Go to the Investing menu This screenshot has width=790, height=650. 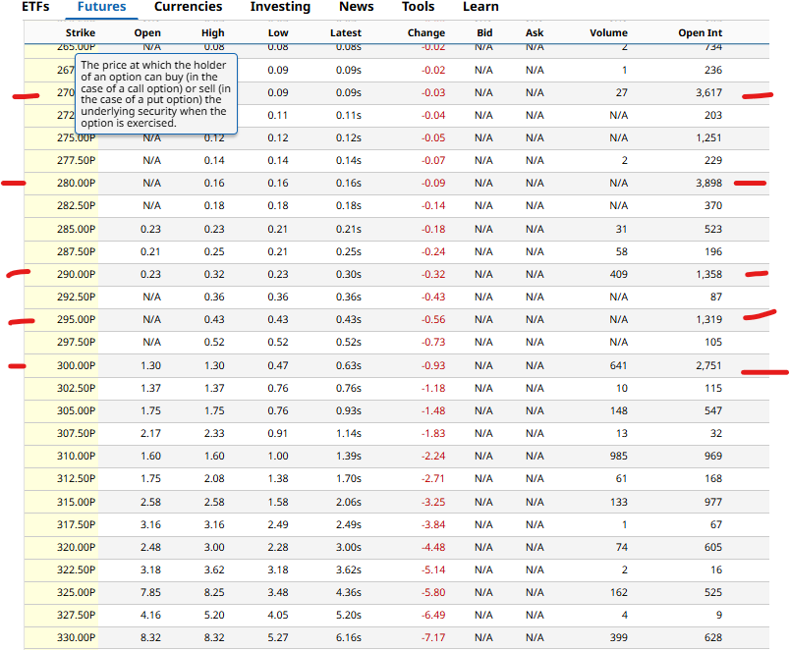point(280,7)
